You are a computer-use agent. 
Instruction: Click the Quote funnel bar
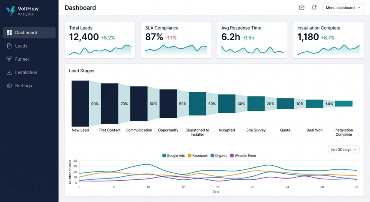pos(285,104)
